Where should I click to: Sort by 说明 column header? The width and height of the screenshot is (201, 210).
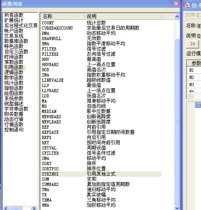click(123, 16)
